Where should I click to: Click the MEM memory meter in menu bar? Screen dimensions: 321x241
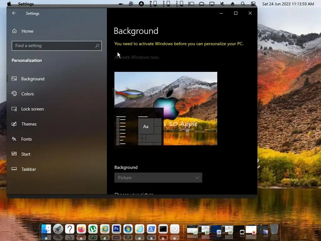pyautogui.click(x=153, y=4)
